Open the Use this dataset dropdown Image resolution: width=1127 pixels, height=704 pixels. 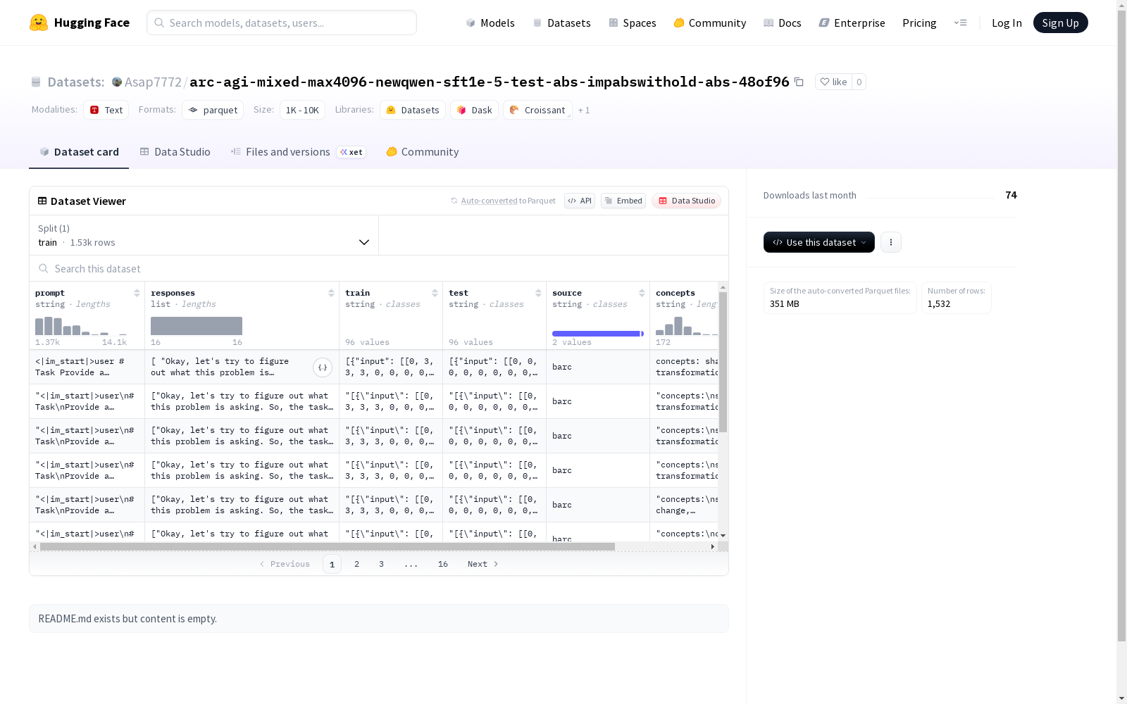click(x=819, y=242)
